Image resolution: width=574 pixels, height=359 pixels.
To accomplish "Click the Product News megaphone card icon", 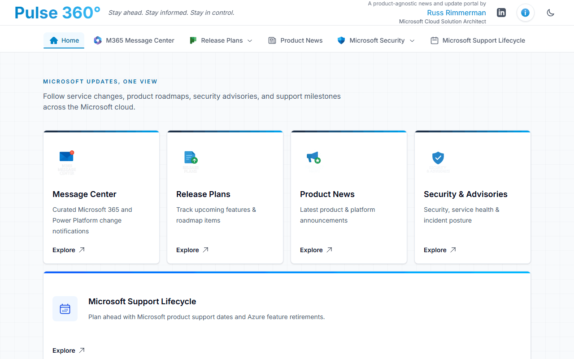I will pyautogui.click(x=313, y=158).
